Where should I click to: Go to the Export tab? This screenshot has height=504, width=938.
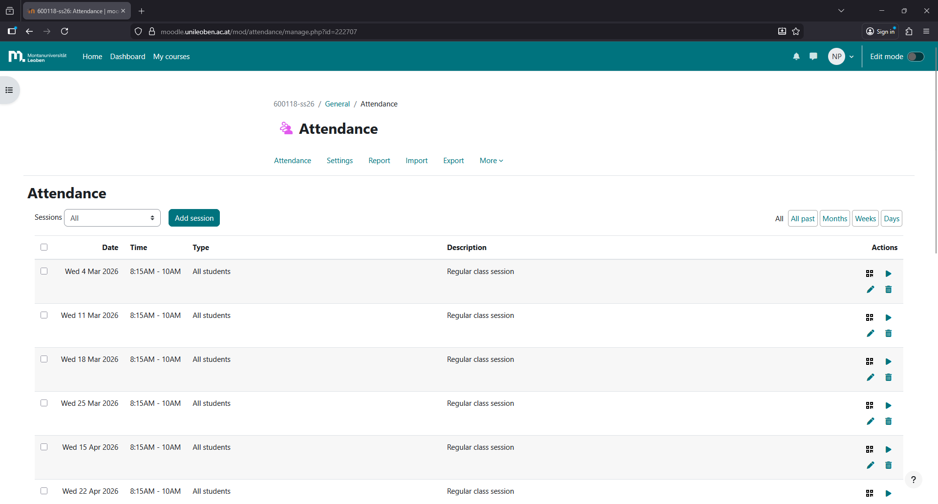tap(453, 161)
